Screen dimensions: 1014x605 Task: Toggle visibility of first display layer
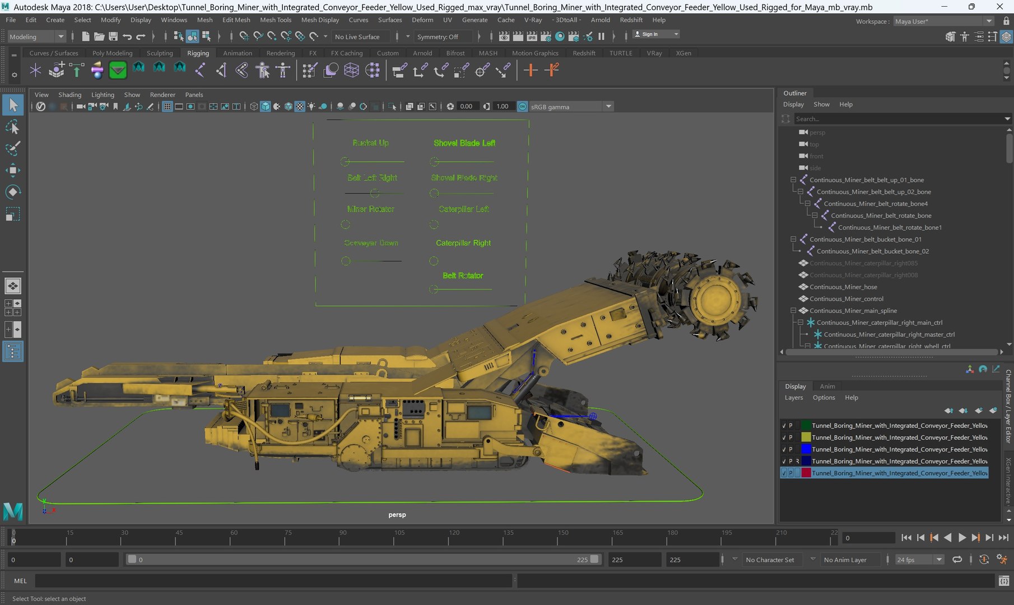pyautogui.click(x=784, y=426)
